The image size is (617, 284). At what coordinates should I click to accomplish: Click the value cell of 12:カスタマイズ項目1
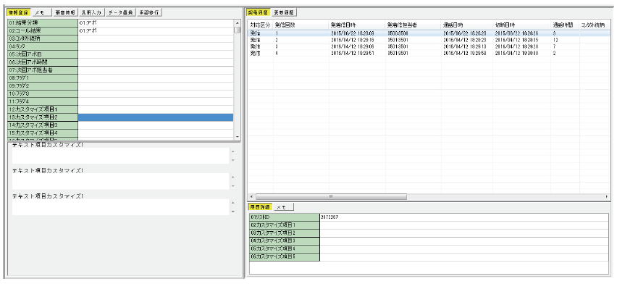[156, 109]
